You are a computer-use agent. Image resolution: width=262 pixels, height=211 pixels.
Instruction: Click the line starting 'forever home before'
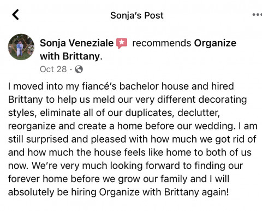[118, 179]
